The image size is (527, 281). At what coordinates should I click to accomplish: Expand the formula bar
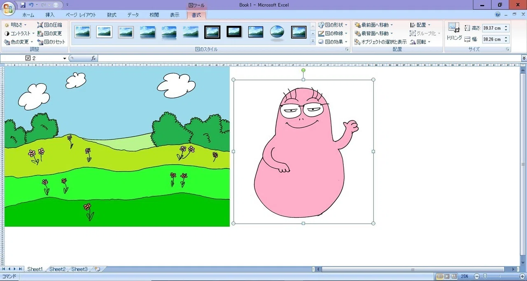tap(524, 58)
